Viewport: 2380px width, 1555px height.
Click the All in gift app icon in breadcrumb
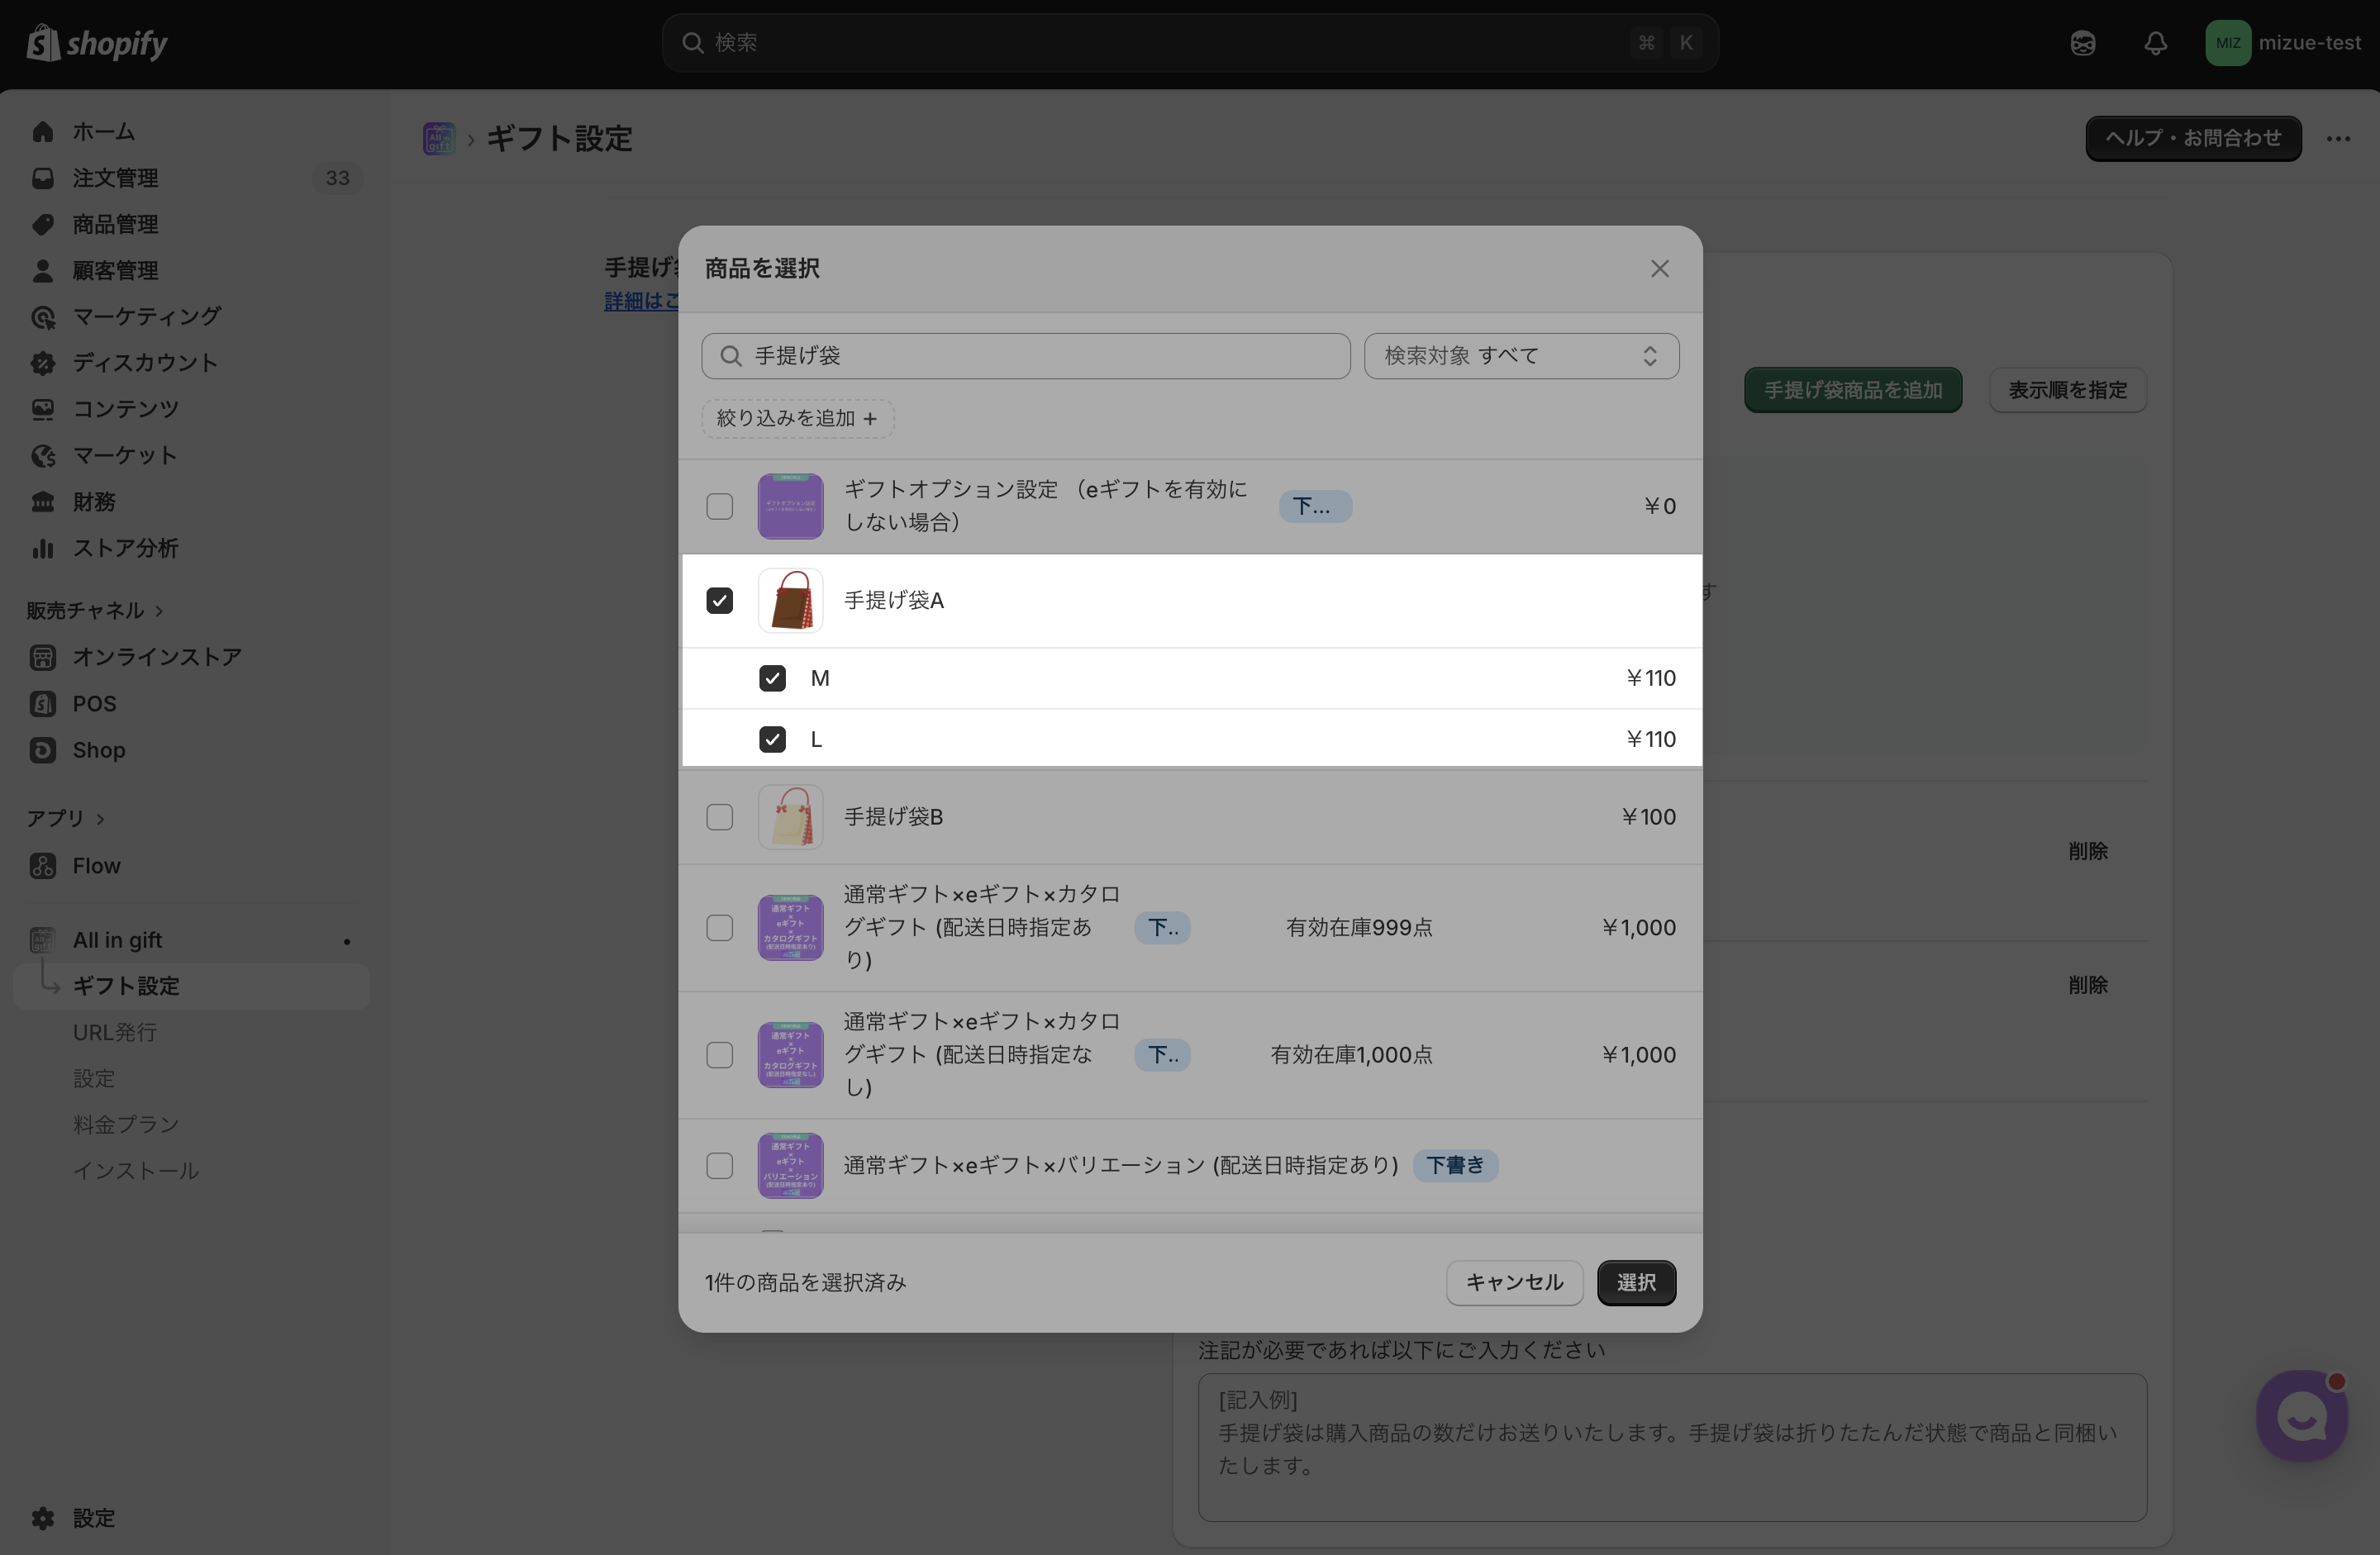tap(439, 139)
